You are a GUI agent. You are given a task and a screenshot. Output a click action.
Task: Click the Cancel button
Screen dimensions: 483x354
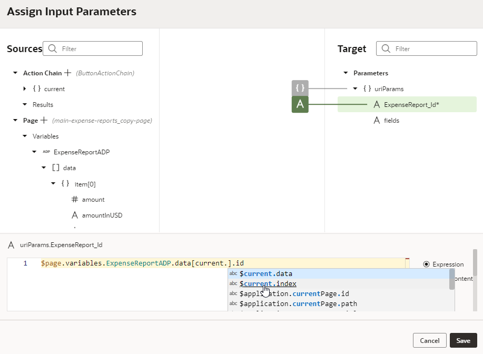429,340
